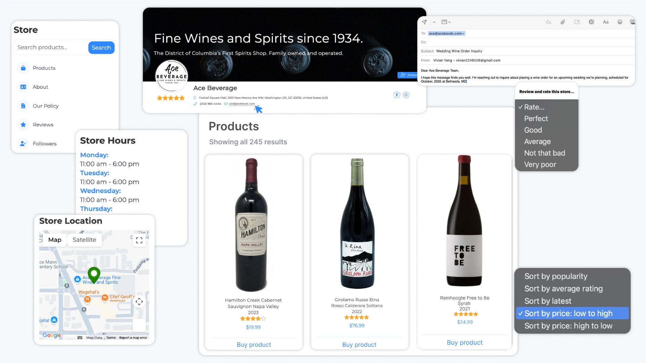
Task: Click the attach file paperclip icon
Action: coord(563,22)
